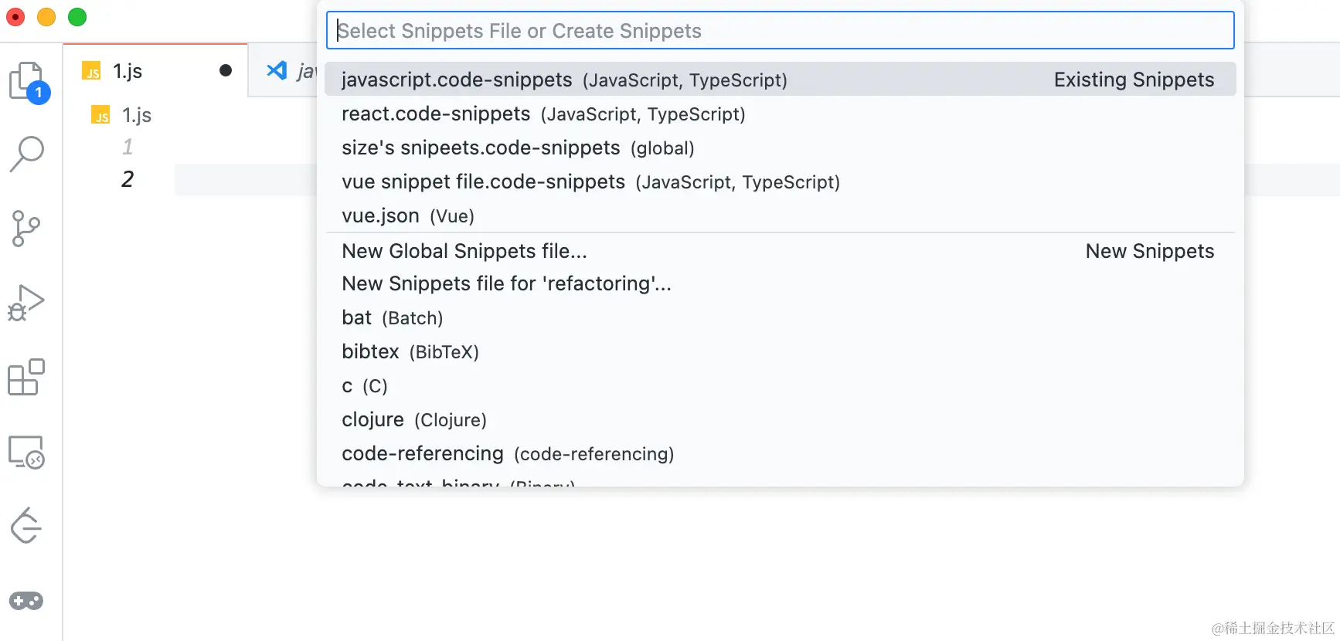Screen dimensions: 1340x641
Task: Open the Explorer view in activity bar
Action: (28, 81)
